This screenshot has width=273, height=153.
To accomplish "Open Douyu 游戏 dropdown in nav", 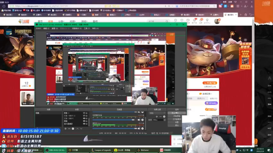I will pos(84,21).
